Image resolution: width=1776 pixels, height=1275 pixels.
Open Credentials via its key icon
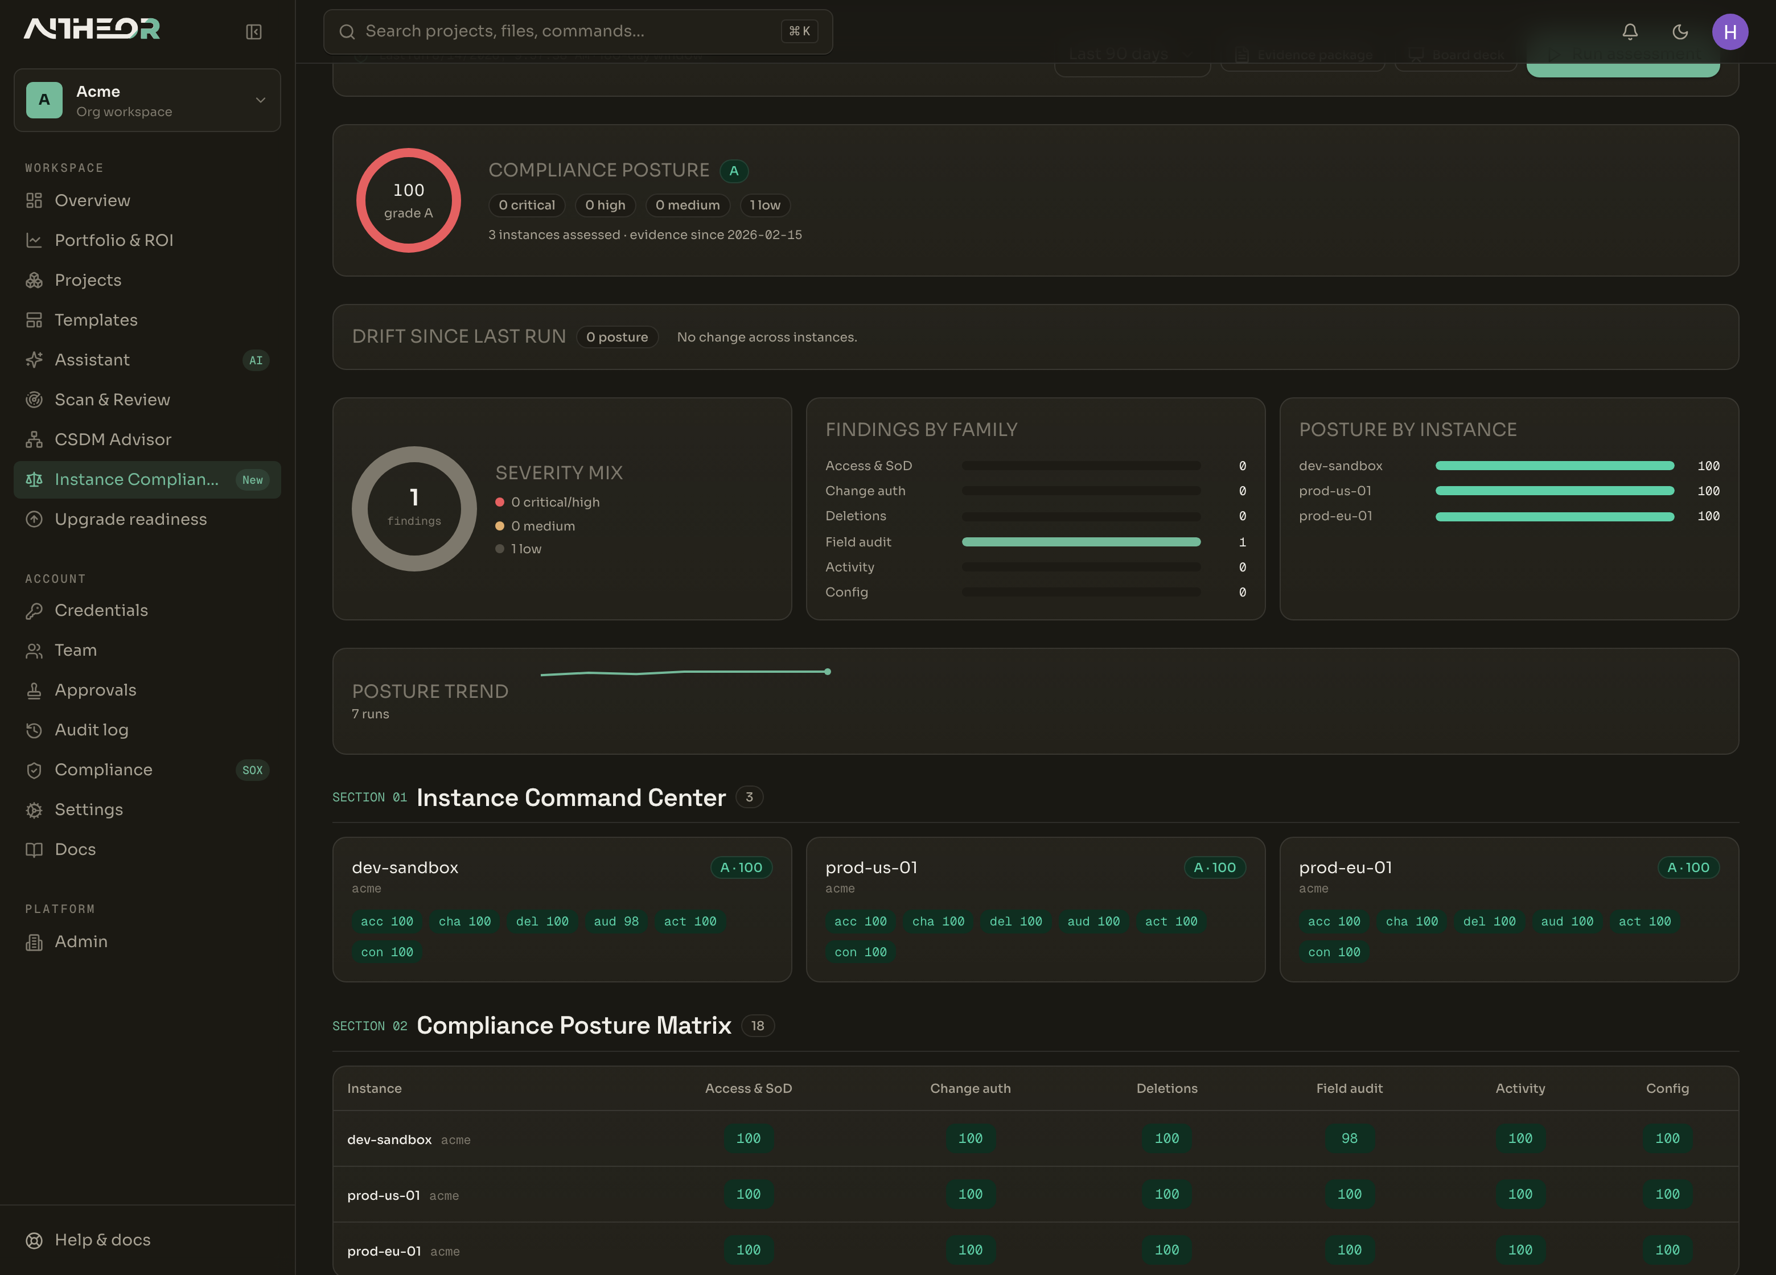(34, 611)
